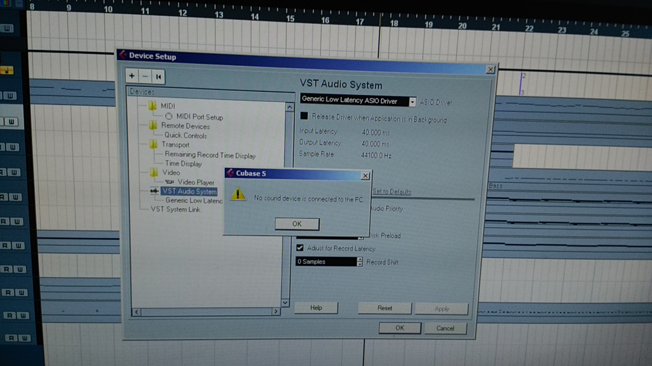Select Video in the Devices tree

[171, 173]
